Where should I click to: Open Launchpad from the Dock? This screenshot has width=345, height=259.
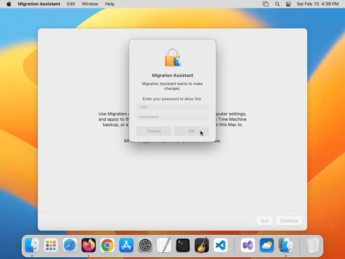coord(51,245)
